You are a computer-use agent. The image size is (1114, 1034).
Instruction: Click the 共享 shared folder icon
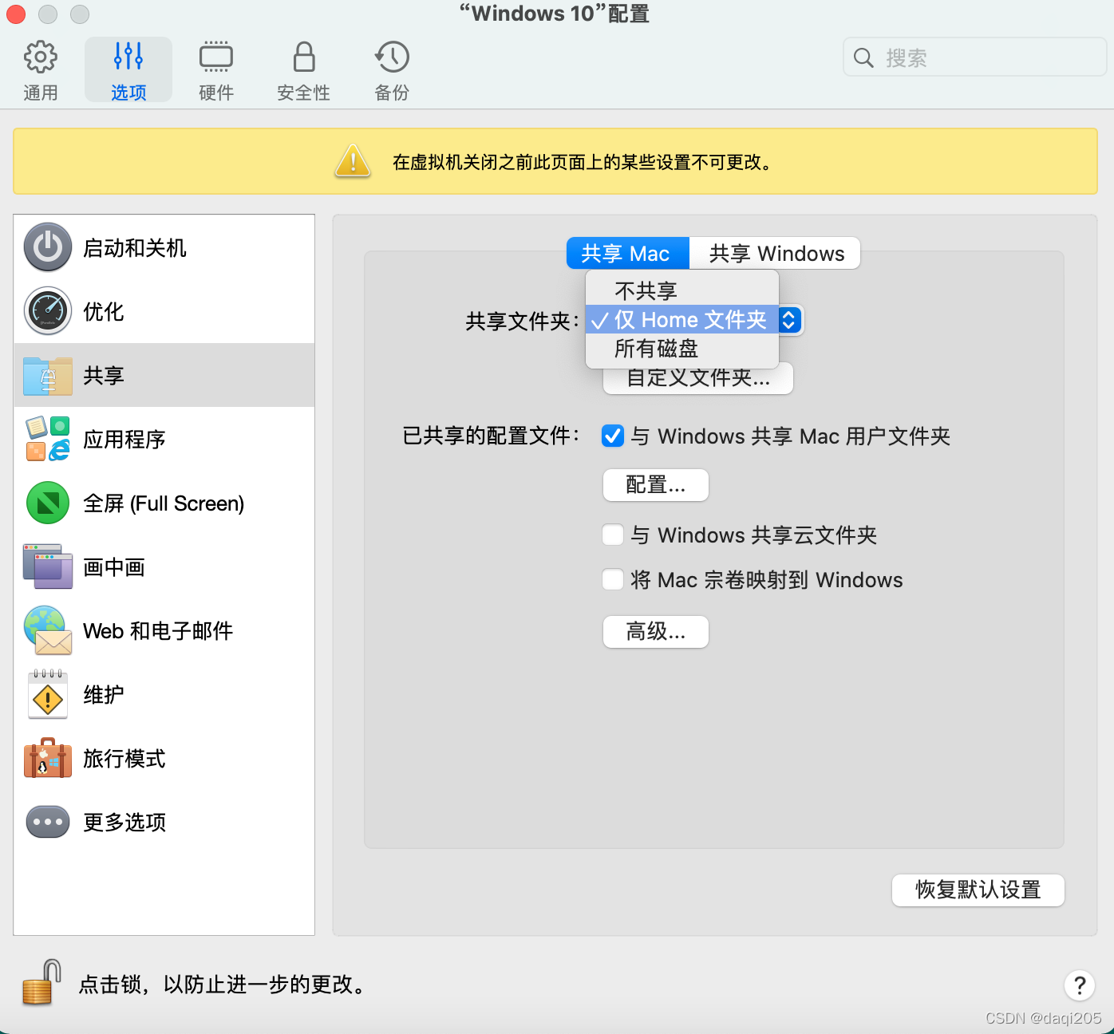pyautogui.click(x=48, y=375)
